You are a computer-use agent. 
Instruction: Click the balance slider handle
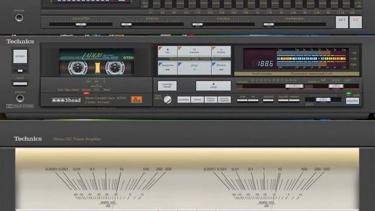click(336, 86)
